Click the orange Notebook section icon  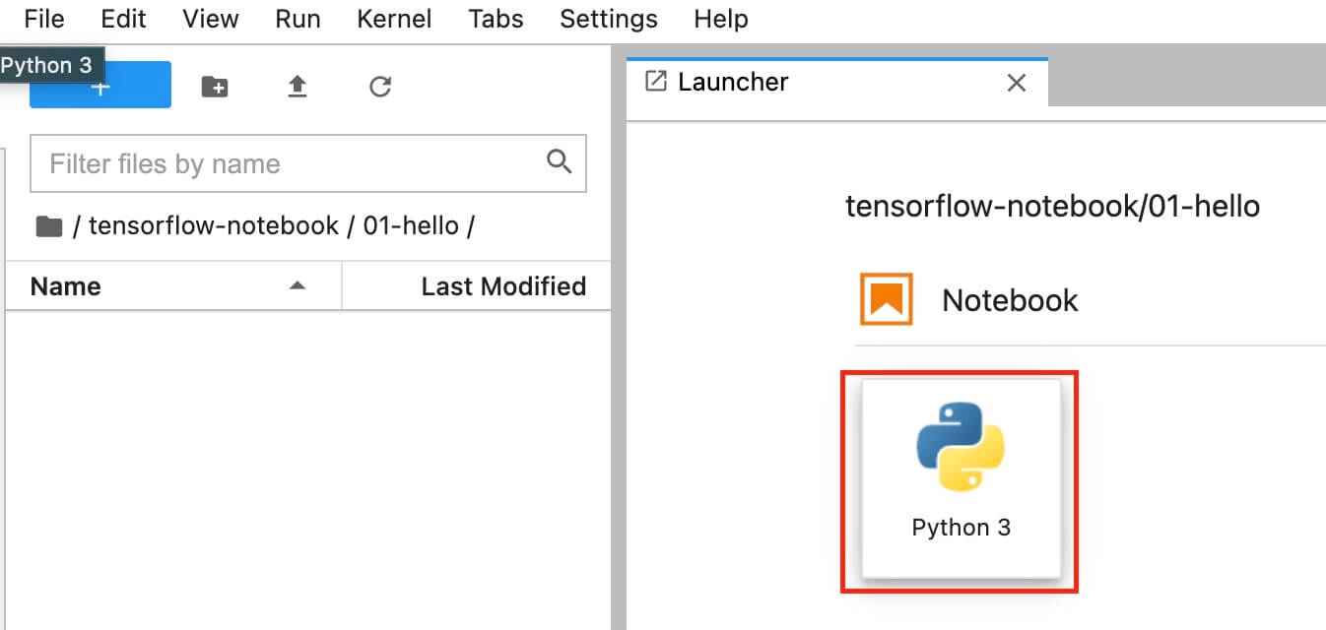[886, 299]
